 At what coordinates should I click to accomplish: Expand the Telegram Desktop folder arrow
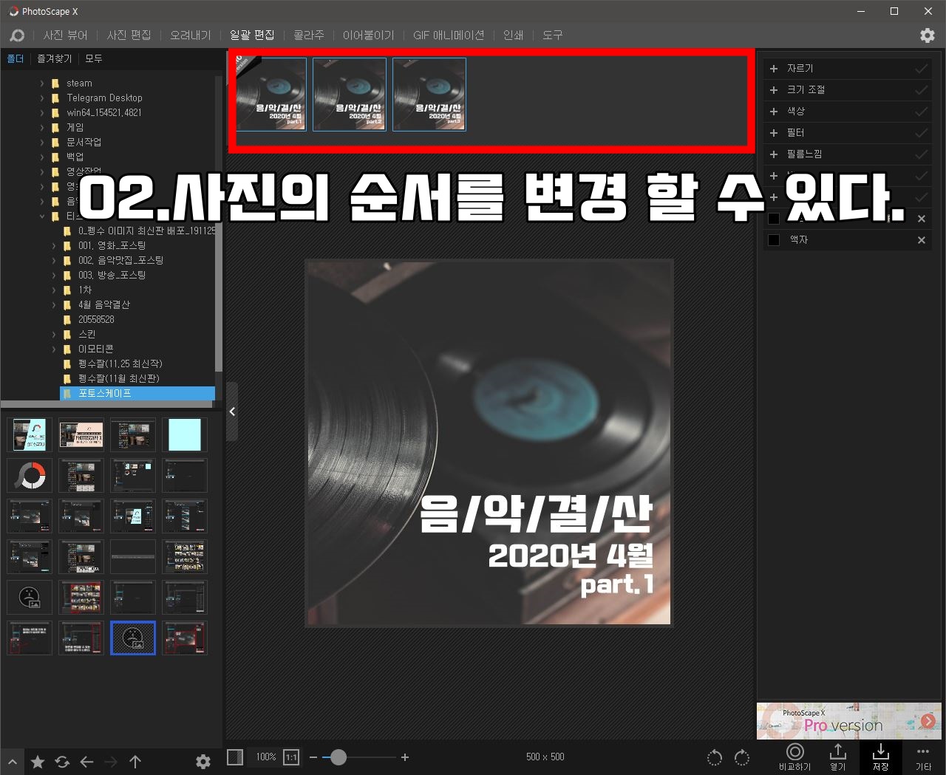pyautogui.click(x=42, y=98)
